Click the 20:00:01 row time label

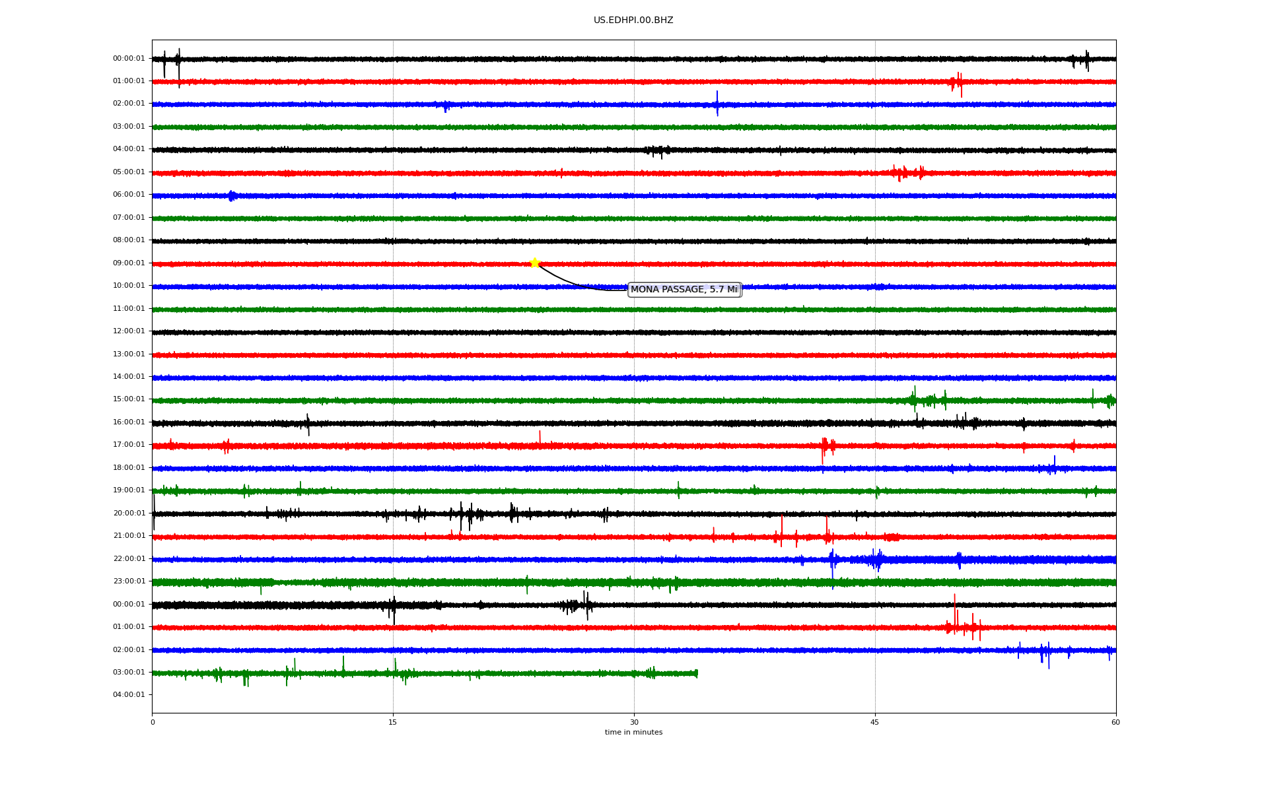coord(129,513)
